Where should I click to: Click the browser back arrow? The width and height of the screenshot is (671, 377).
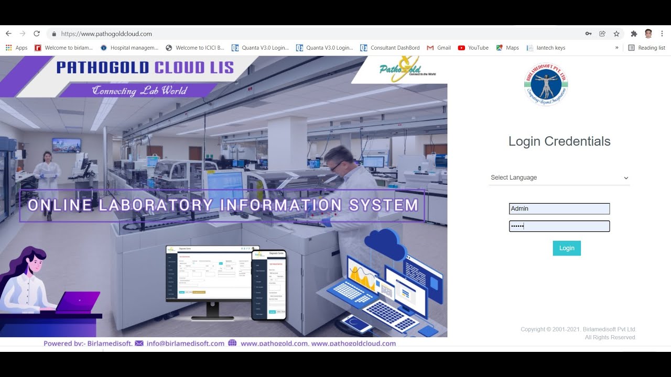(x=8, y=34)
